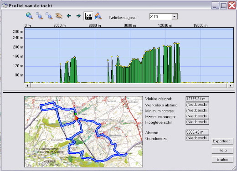Click the Exporteer button
The image size is (237, 171).
222,141
